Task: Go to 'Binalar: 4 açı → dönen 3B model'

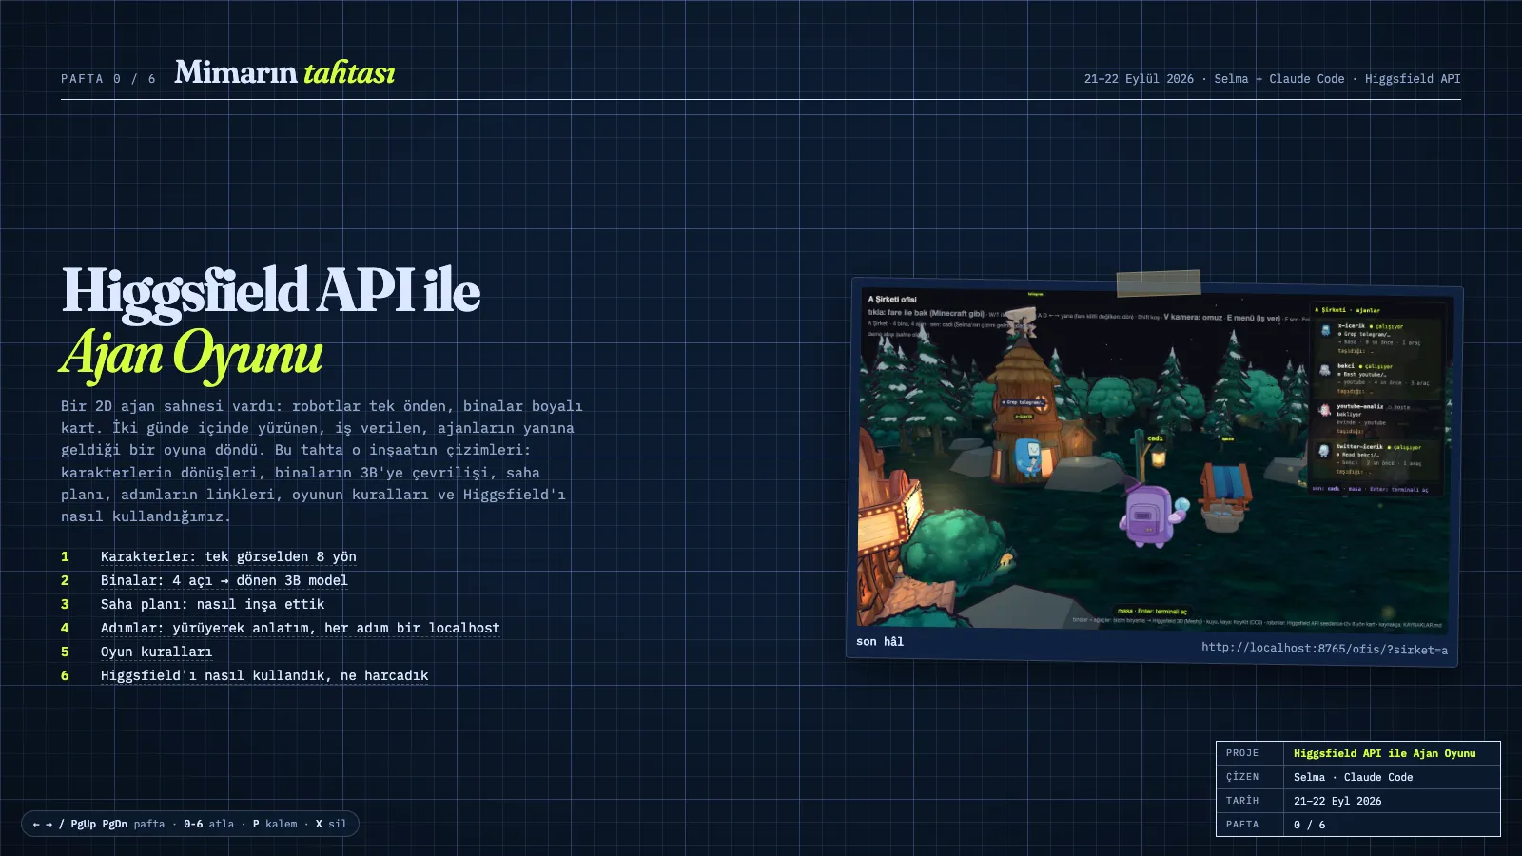Action: click(224, 580)
